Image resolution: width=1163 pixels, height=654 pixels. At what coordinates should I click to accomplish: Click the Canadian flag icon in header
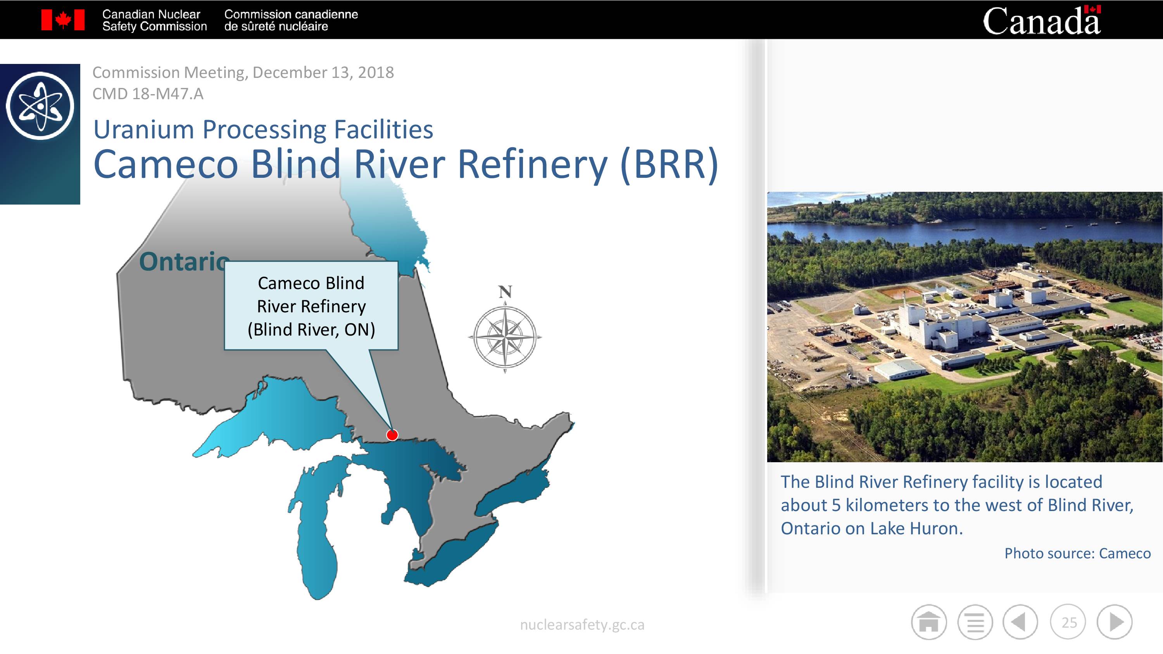[x=63, y=20]
